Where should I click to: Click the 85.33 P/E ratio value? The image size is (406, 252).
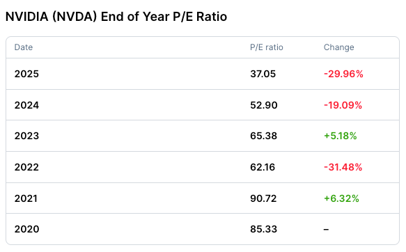[264, 229]
